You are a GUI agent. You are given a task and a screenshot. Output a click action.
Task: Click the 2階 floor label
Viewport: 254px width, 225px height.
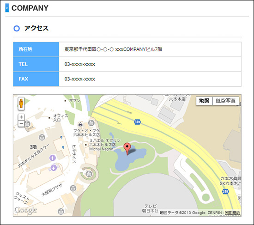pos(33,147)
